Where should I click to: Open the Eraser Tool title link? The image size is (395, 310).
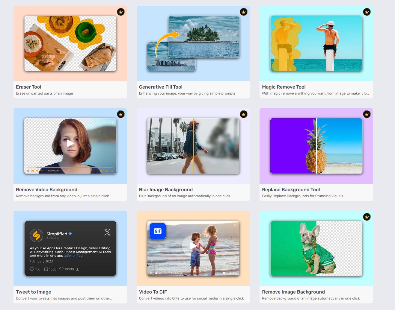click(28, 87)
